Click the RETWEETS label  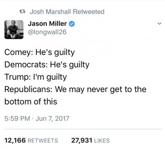point(43,141)
